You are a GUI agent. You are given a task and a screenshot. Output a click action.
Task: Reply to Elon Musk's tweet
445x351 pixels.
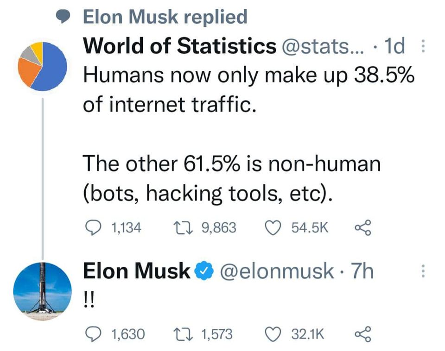pos(95,334)
